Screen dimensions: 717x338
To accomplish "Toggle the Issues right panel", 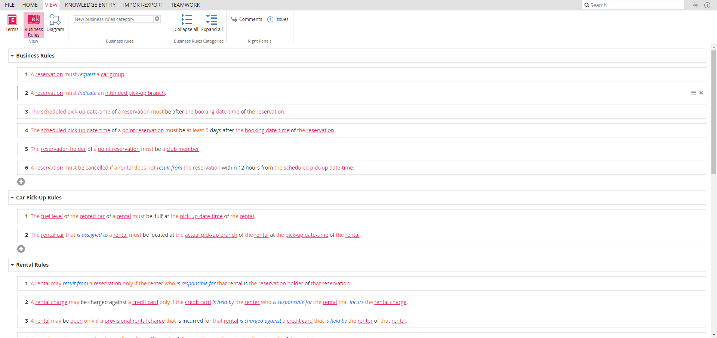I will point(278,19).
